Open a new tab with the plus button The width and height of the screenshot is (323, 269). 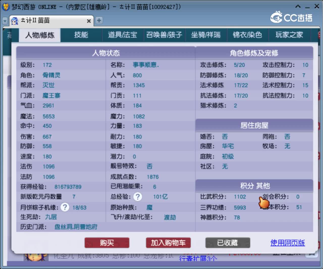tap(99, 20)
